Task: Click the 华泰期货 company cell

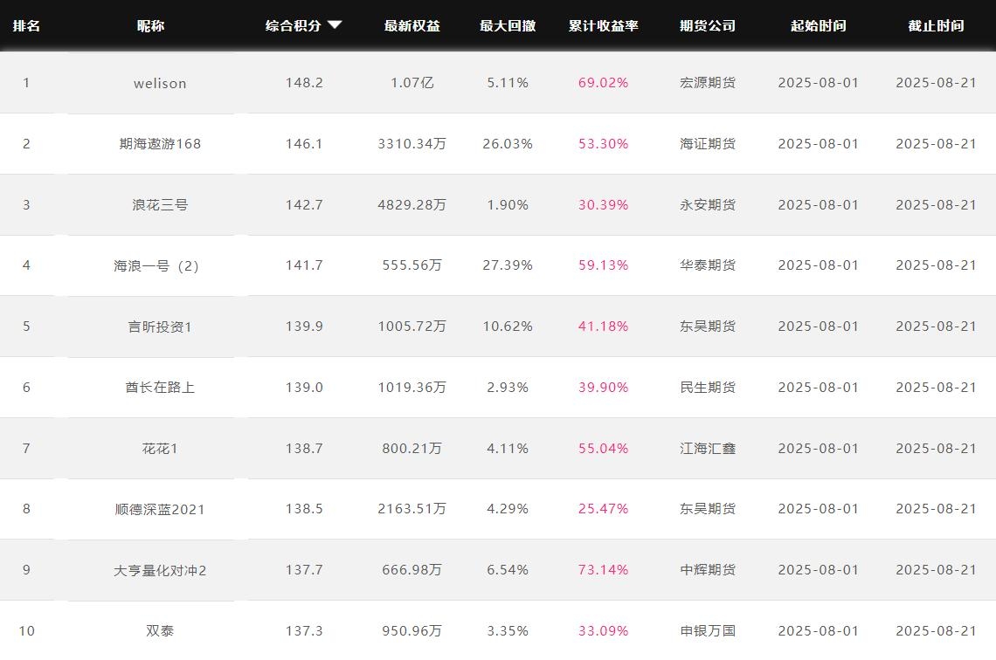Action: (708, 265)
